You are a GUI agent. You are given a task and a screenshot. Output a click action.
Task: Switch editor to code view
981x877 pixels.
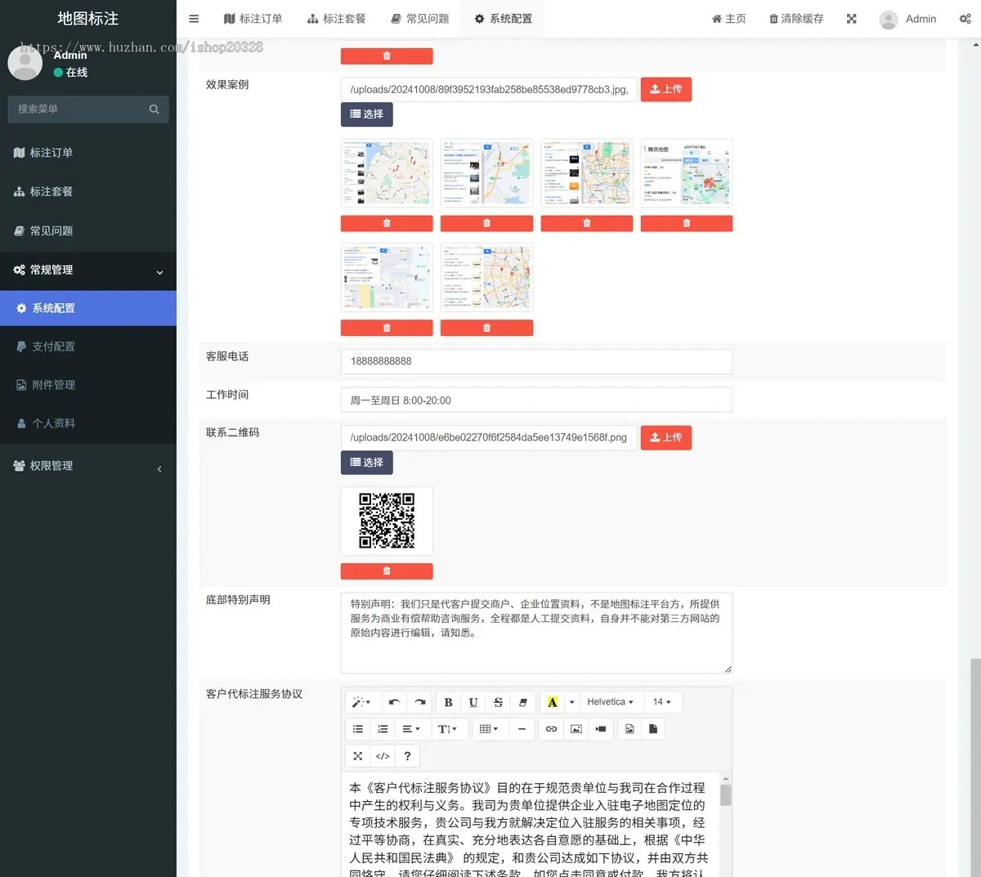(x=383, y=756)
